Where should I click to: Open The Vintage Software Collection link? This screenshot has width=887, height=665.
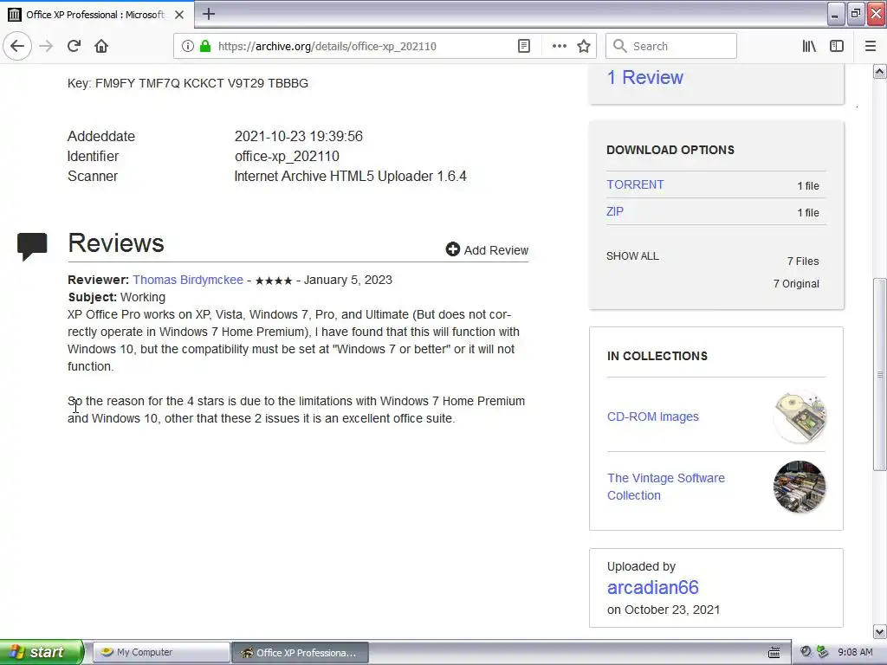click(666, 487)
